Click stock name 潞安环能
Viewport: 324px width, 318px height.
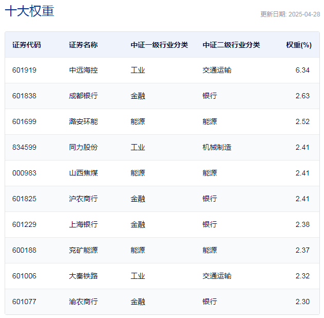click(x=83, y=121)
